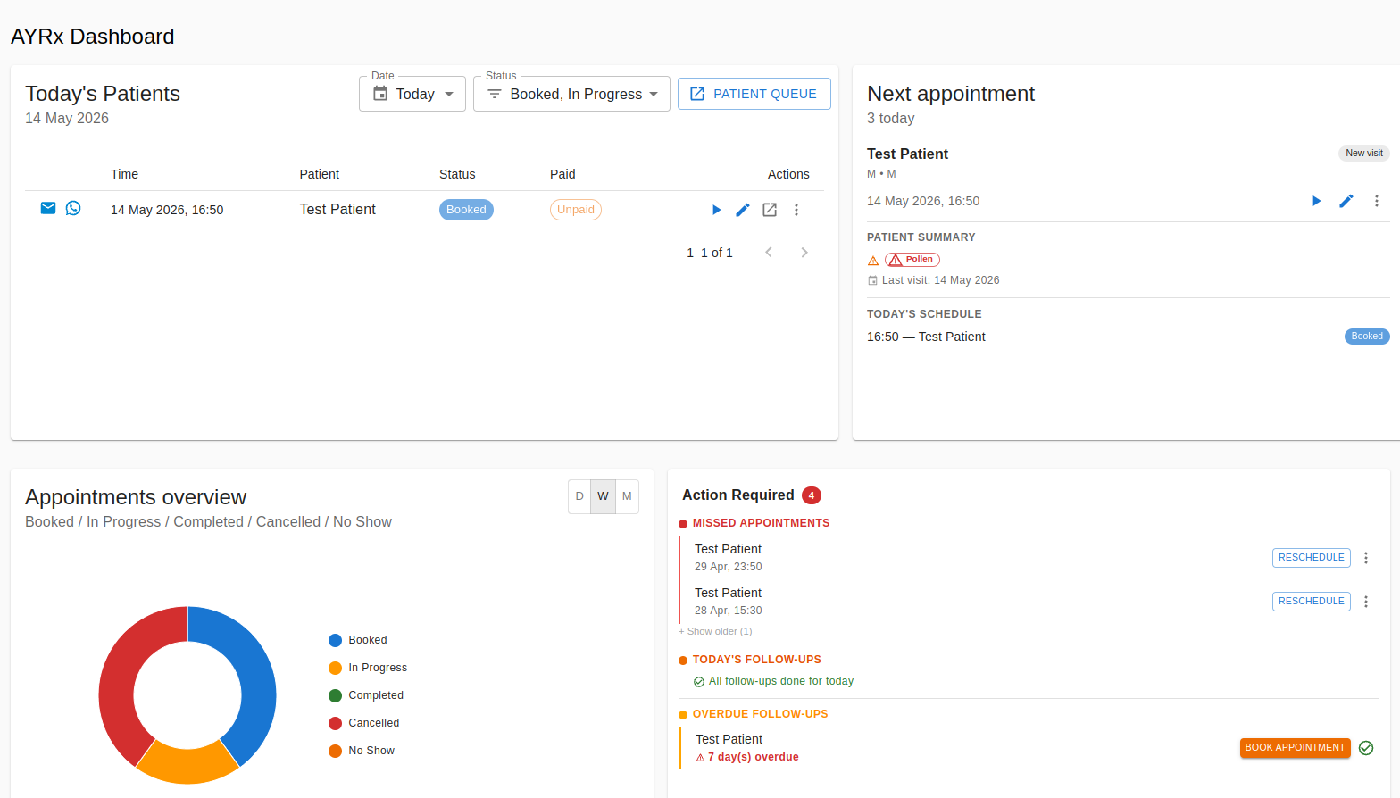Click the Action Required count badge

pos(812,495)
